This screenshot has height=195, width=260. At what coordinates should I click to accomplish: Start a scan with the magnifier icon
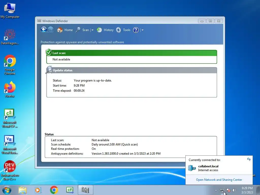(x=78, y=30)
